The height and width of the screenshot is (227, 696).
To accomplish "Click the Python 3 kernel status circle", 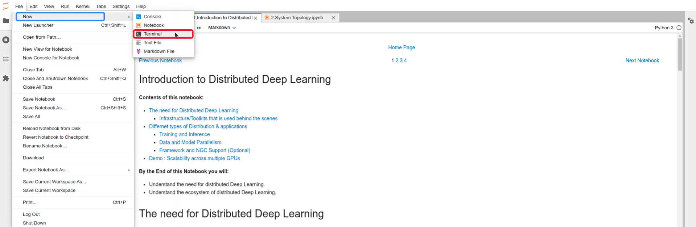I will point(679,28).
